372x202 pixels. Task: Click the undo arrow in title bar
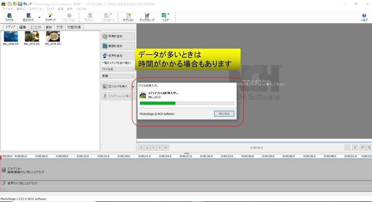[25, 4]
